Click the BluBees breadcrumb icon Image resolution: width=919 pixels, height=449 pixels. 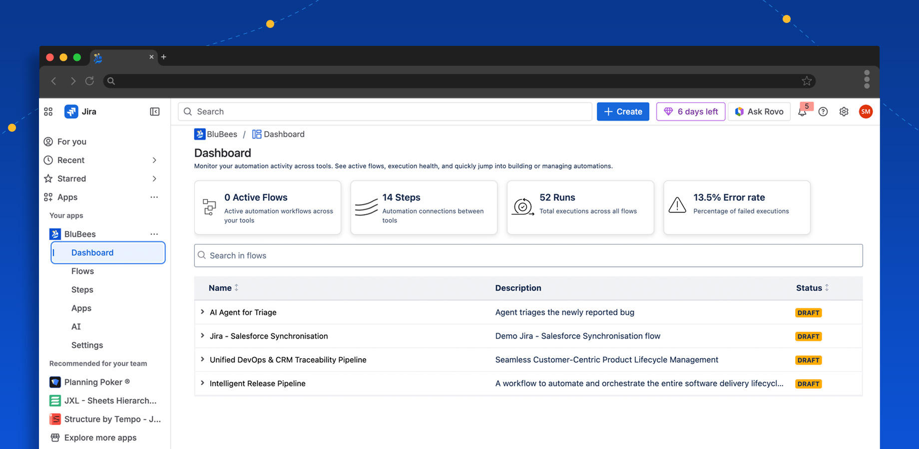click(x=200, y=134)
